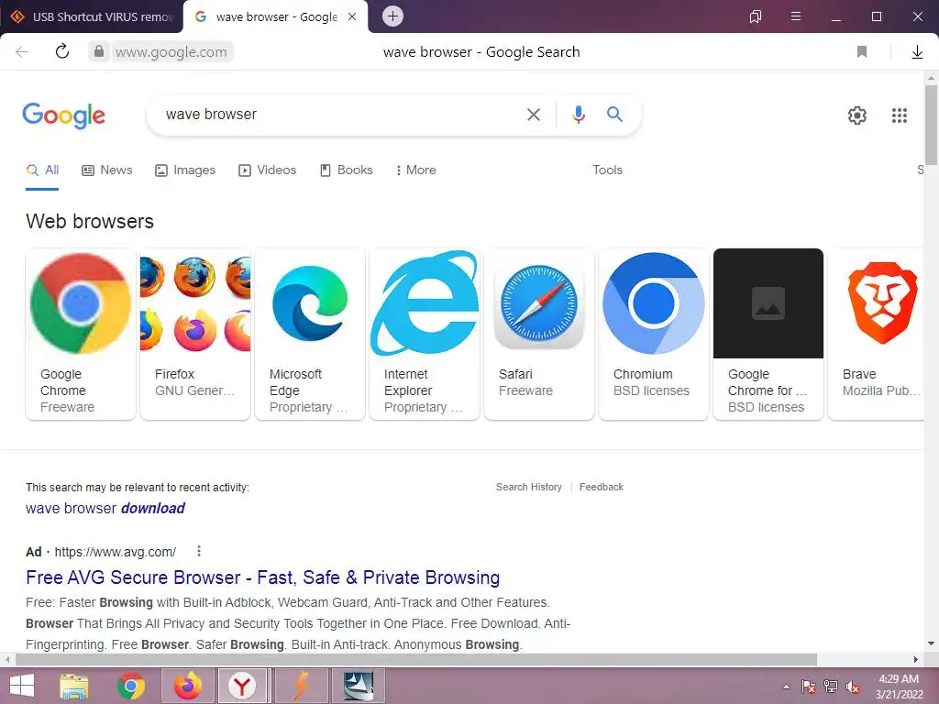The width and height of the screenshot is (939, 704).
Task: Open the Free AVG Secure Browser ad link
Action: click(x=263, y=577)
